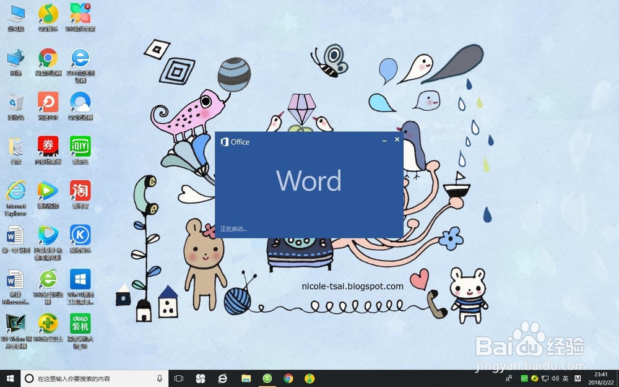Image resolution: width=619 pixels, height=387 pixels.
Task: Open Google Chrome from the taskbar
Action: click(288, 379)
